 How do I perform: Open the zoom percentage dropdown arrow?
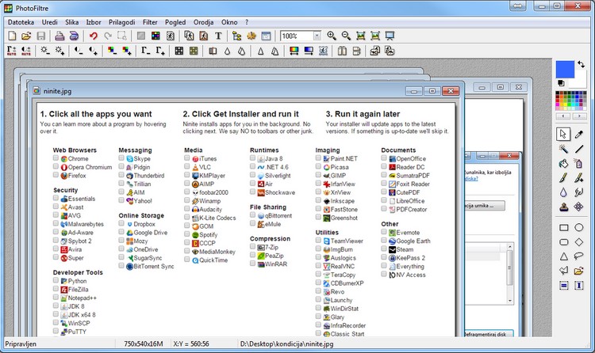[x=317, y=36]
